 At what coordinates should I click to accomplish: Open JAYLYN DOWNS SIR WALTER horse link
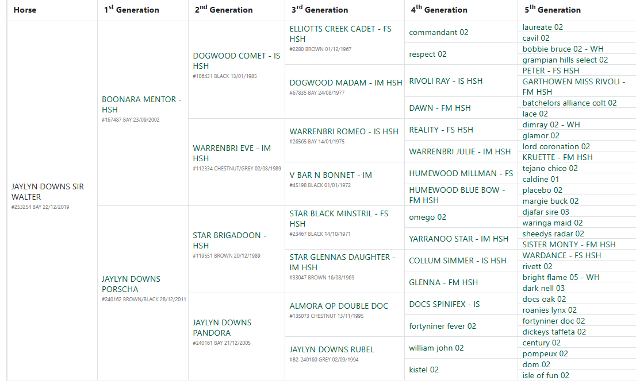pyautogui.click(x=48, y=192)
